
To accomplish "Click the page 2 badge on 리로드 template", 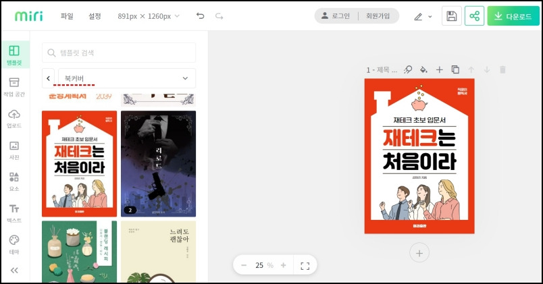I will [x=130, y=210].
